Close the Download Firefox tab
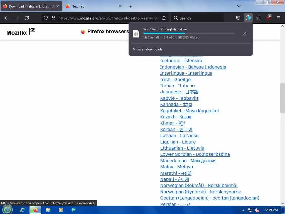285x214 pixels. click(x=58, y=6)
